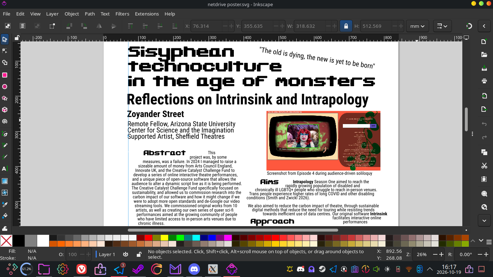Click the horizontal canvas scrollbar

pyautogui.click(x=233, y=230)
